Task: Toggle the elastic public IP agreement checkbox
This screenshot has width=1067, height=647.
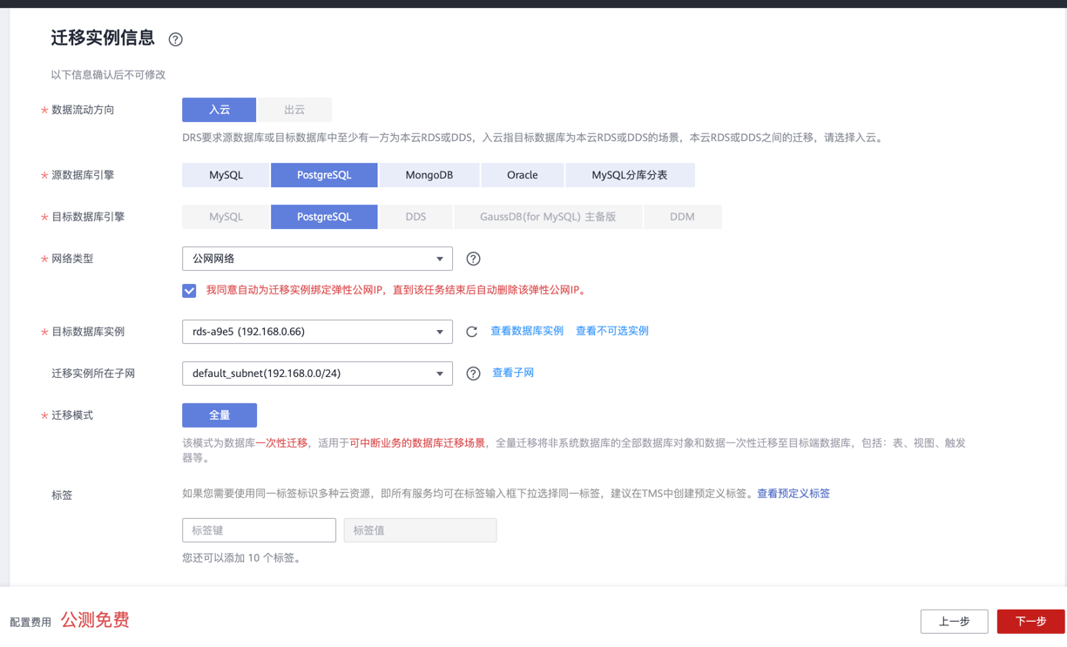Action: 189,291
